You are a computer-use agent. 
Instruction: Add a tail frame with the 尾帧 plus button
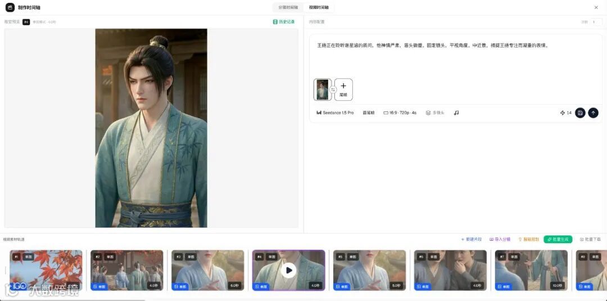(343, 89)
